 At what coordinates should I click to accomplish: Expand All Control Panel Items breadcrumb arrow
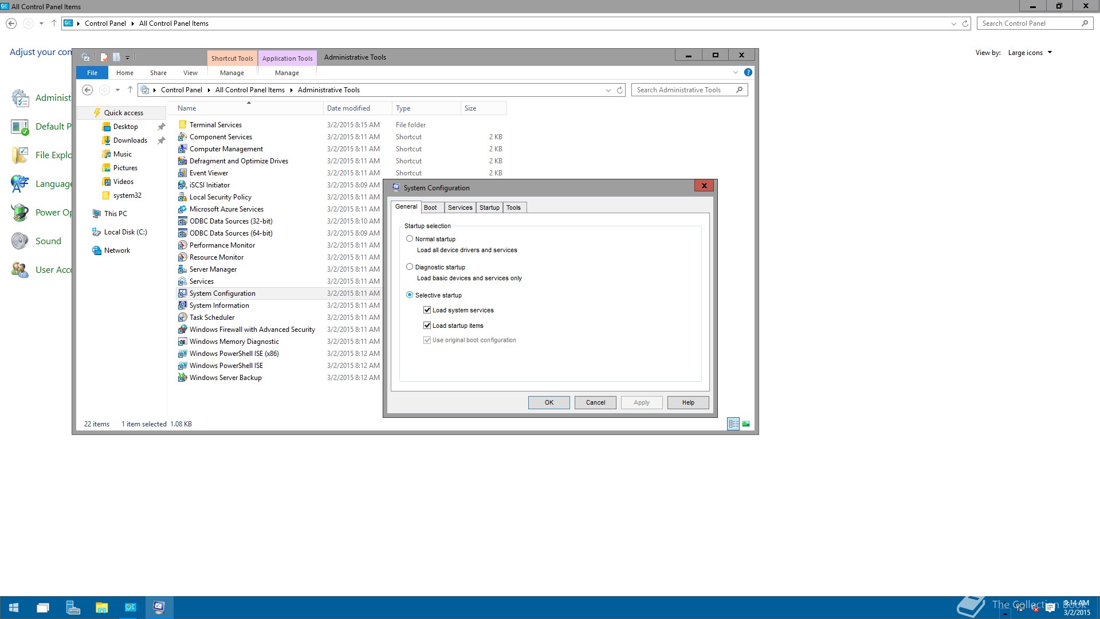pos(291,90)
